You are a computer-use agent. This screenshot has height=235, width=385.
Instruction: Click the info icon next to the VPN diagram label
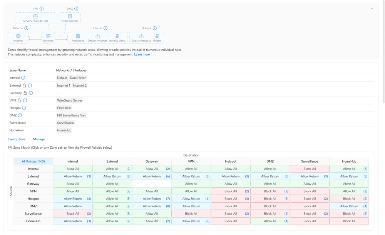42,8
